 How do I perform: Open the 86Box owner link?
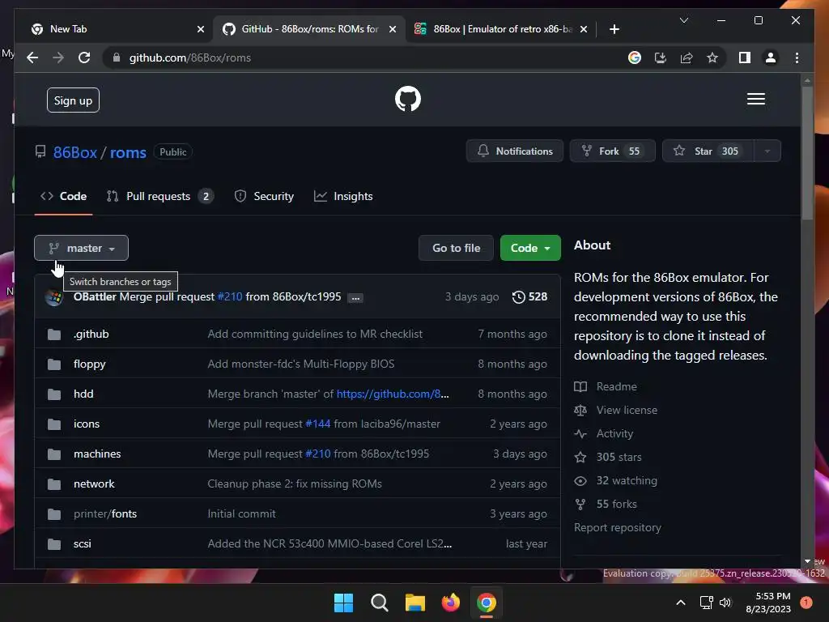75,152
